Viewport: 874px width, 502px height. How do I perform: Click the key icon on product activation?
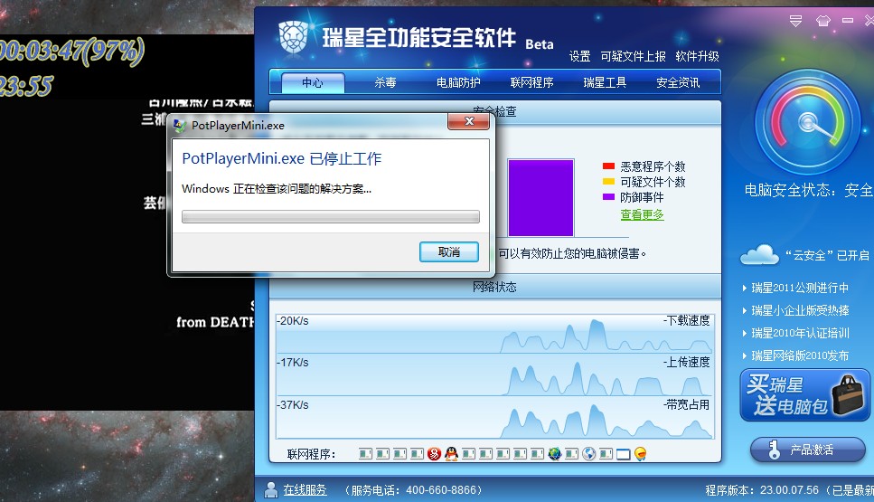(774, 450)
